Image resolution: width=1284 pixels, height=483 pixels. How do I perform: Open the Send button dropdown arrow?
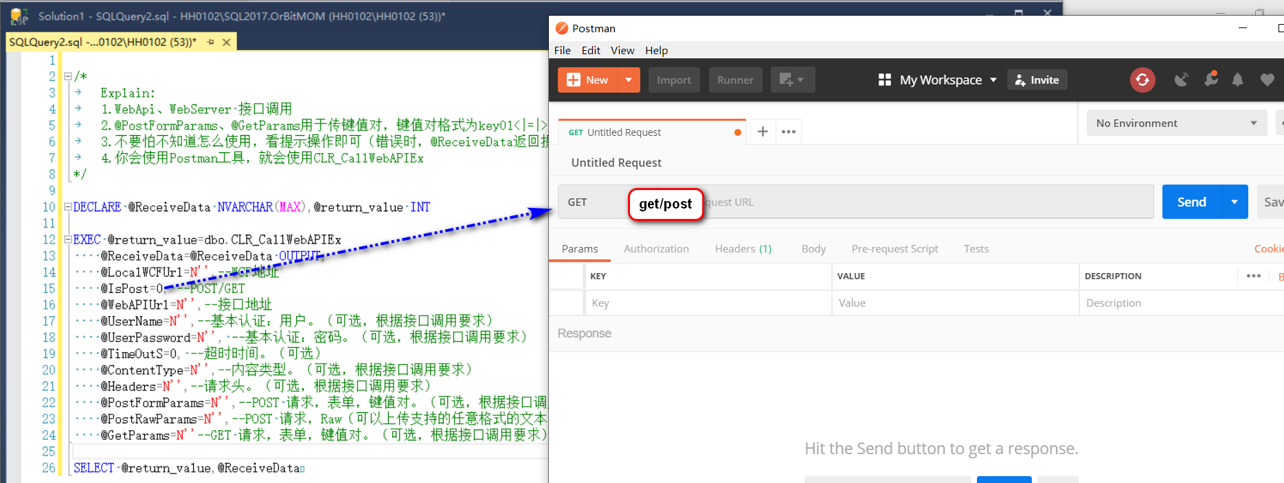point(1235,202)
